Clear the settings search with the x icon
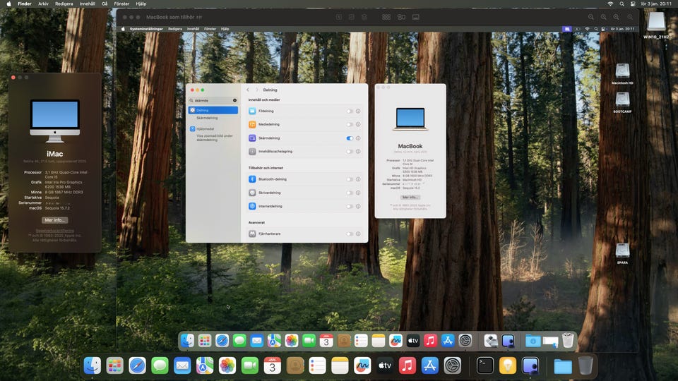This screenshot has height=381, width=678. [x=235, y=101]
